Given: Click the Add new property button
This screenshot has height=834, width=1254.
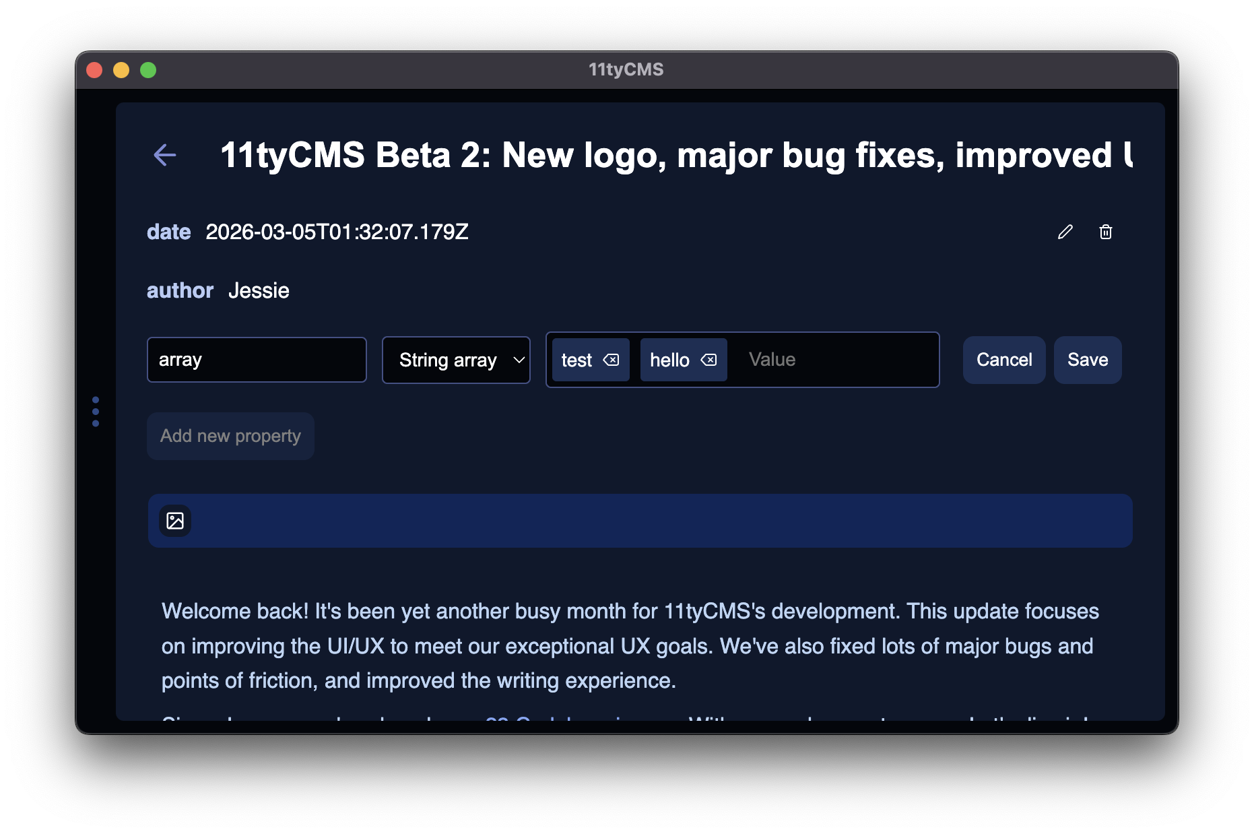Looking at the screenshot, I should (230, 436).
